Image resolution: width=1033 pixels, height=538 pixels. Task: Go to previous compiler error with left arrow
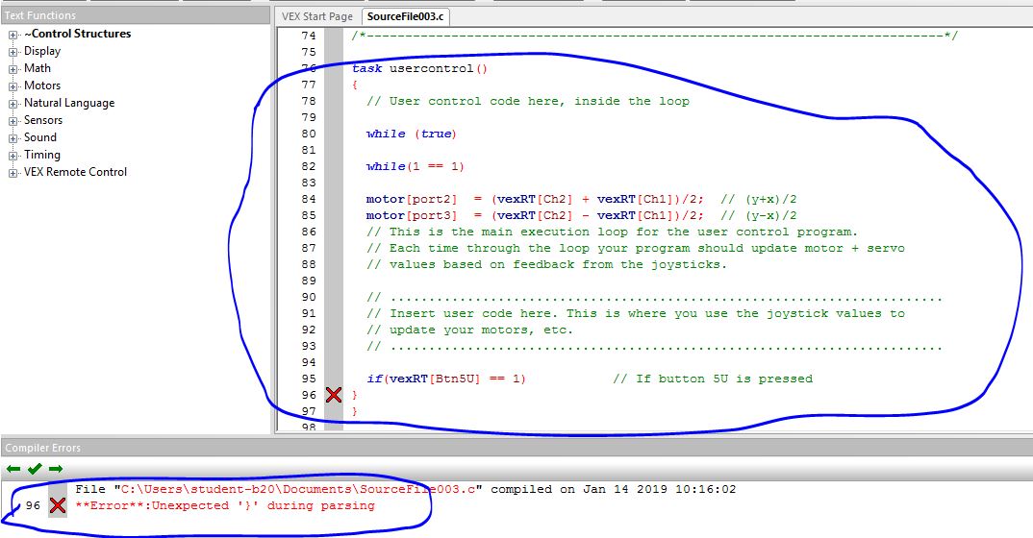tap(13, 469)
